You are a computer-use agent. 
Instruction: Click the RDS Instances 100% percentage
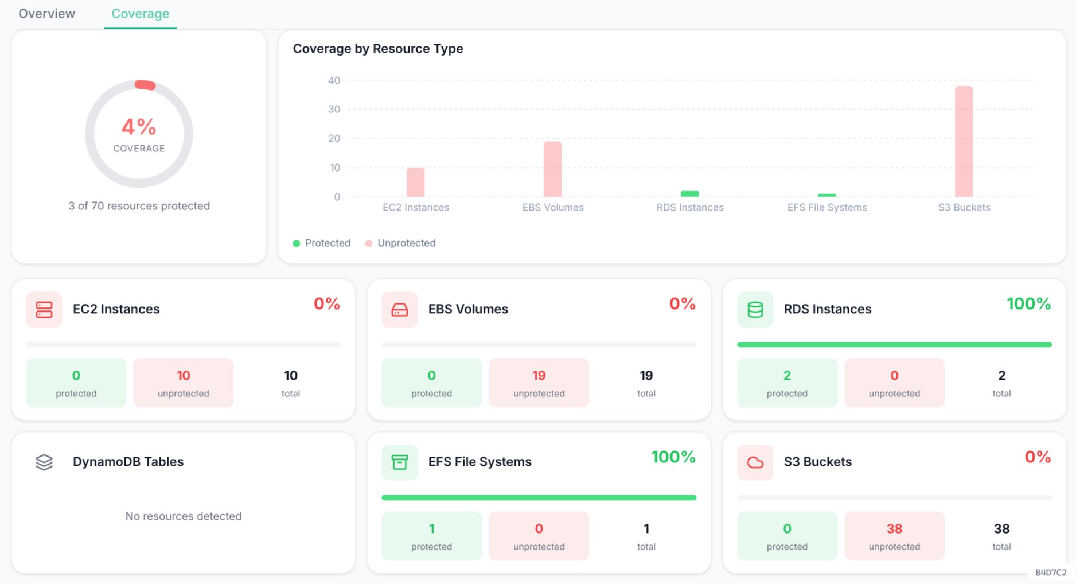coord(1029,304)
